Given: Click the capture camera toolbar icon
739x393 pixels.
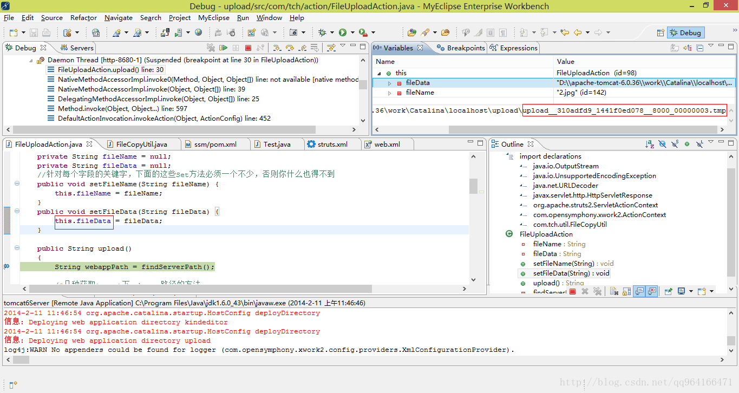Looking at the screenshot, I should pos(293,32).
